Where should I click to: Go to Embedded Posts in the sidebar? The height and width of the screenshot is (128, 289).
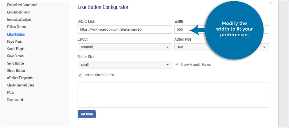pyautogui.click(x=18, y=12)
